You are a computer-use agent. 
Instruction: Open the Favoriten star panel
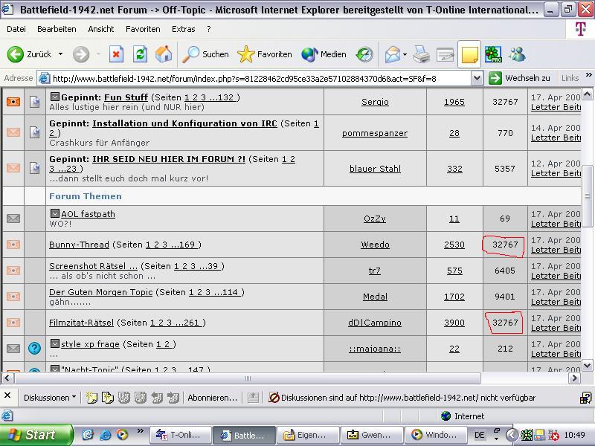tap(265, 54)
